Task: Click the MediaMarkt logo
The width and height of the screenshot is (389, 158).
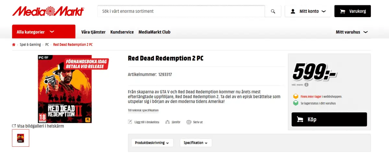Action: [48, 11]
